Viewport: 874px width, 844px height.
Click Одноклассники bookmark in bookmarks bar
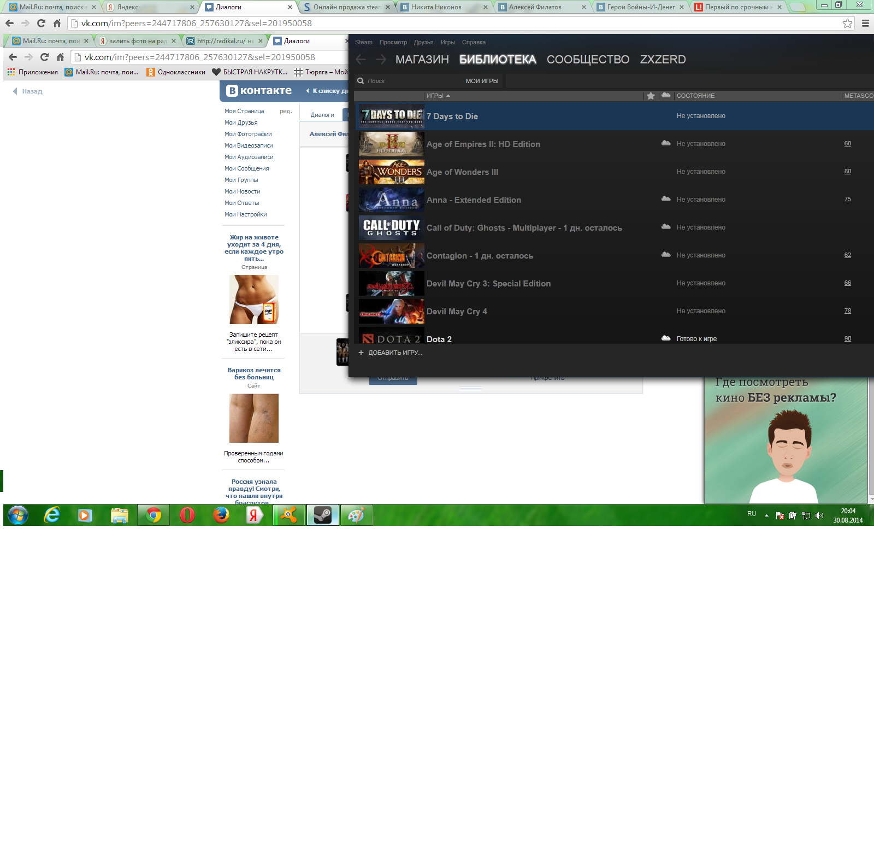click(x=176, y=72)
